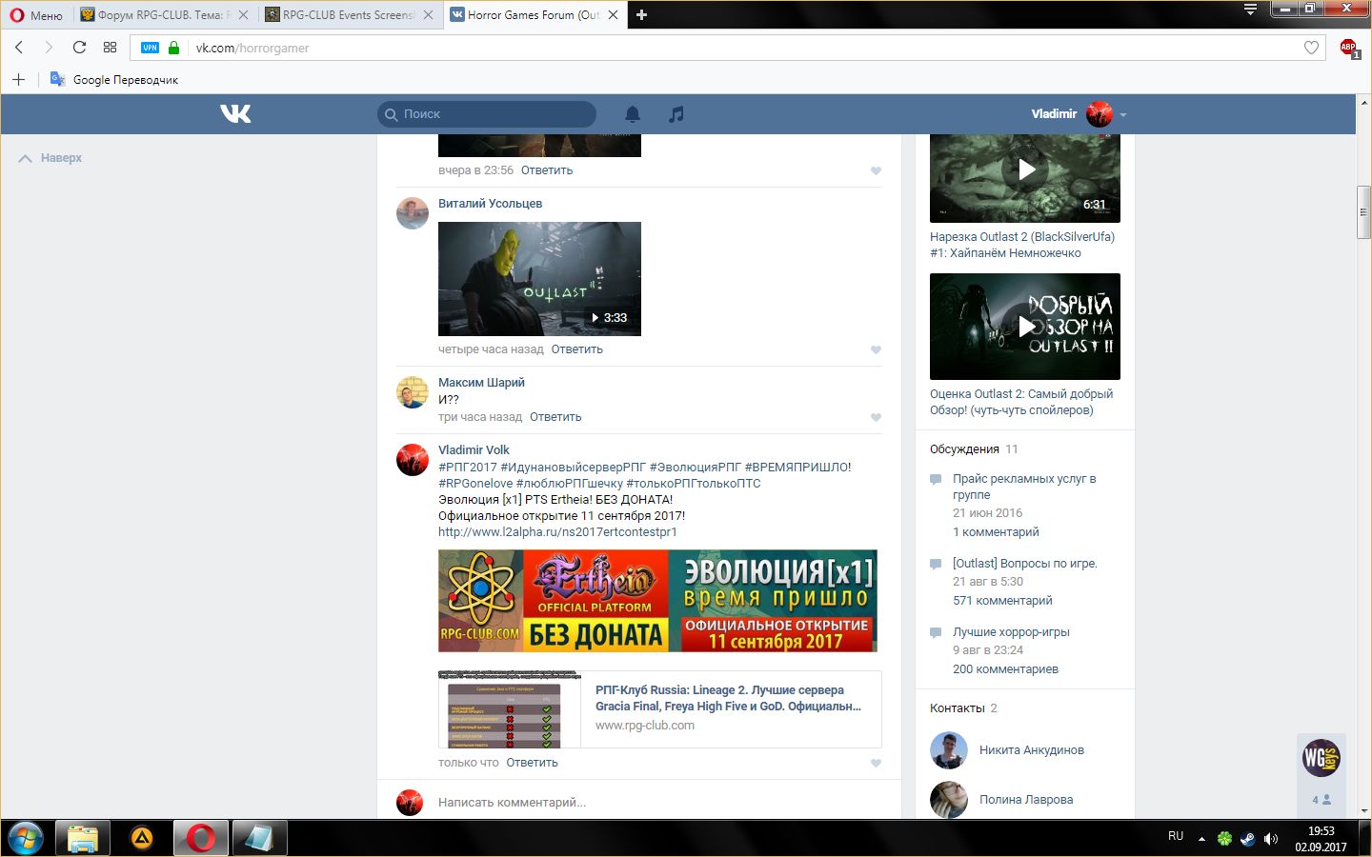
Task: Go forward in browser history
Action: [x=49, y=48]
